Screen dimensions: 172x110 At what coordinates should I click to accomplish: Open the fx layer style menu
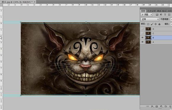tap(152, 106)
